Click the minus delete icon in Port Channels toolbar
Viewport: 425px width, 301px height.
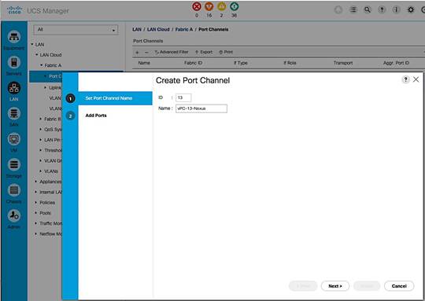[146, 52]
